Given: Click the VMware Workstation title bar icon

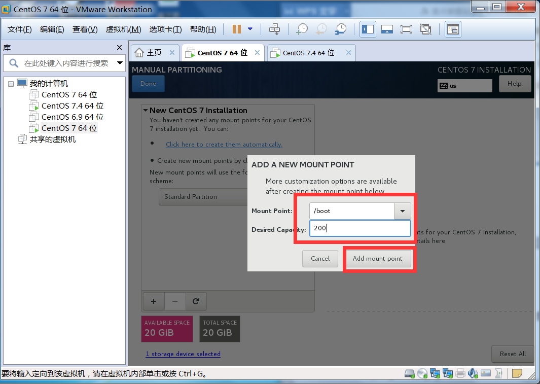Looking at the screenshot, I should [x=6, y=9].
